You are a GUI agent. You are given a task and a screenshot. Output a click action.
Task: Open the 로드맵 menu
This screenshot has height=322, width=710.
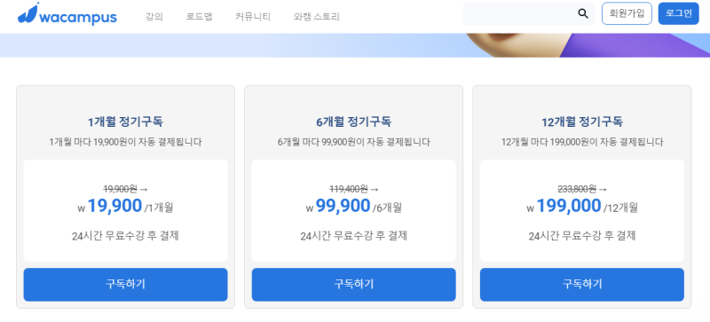(199, 17)
